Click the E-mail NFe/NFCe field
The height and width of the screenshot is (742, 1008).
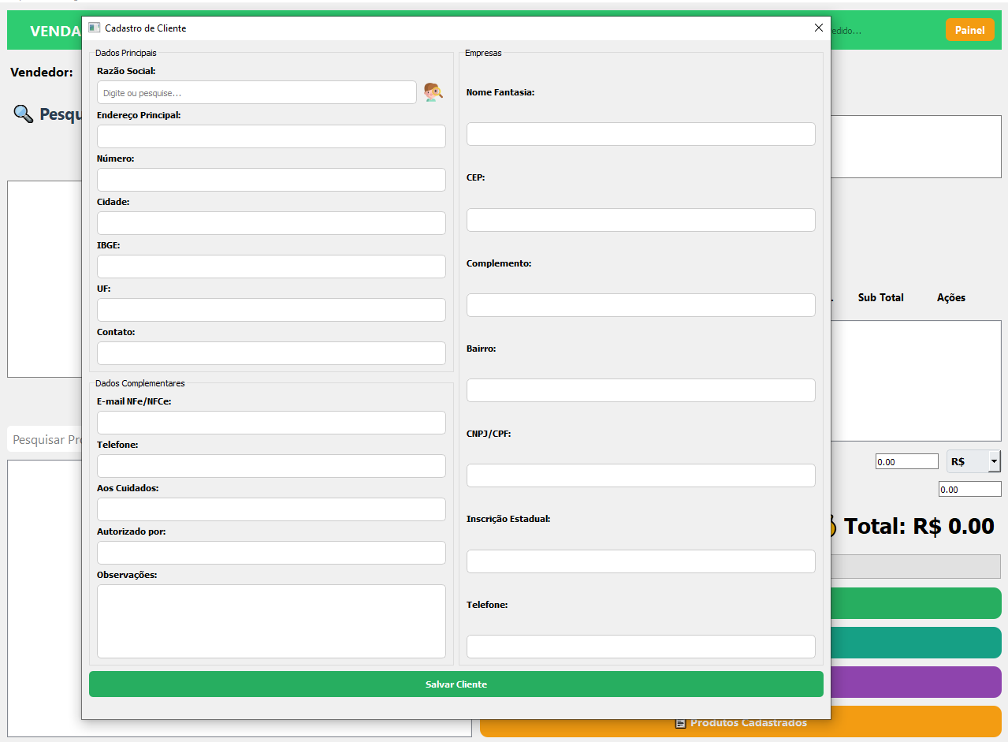pos(271,423)
